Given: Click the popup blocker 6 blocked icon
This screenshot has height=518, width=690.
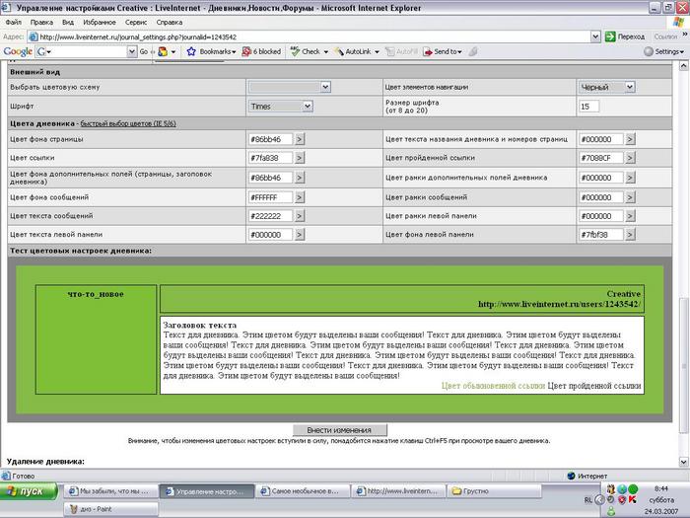Looking at the screenshot, I should pos(261,51).
